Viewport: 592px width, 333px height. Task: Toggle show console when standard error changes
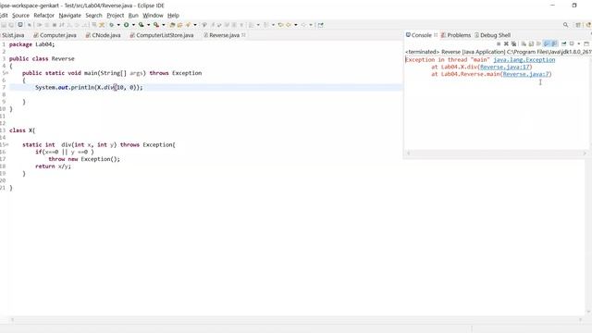pyautogui.click(x=554, y=43)
